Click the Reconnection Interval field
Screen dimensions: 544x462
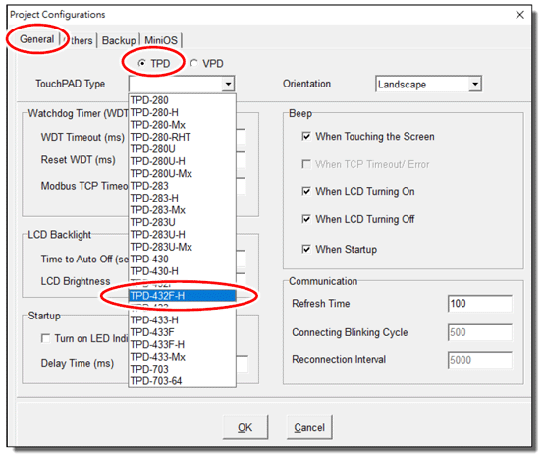[480, 360]
